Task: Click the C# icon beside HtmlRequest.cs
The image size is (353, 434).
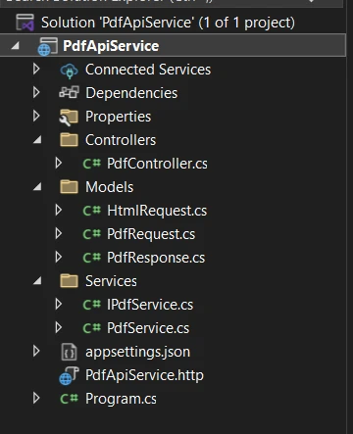Action: click(x=91, y=211)
